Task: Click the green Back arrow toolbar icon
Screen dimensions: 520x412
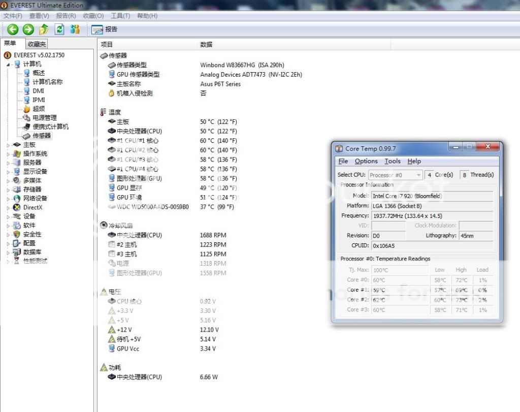Action: pos(13,29)
